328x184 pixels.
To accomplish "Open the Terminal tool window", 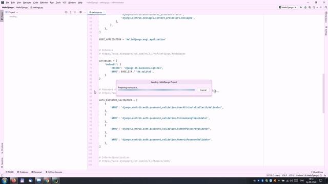I will (x=36, y=172).
